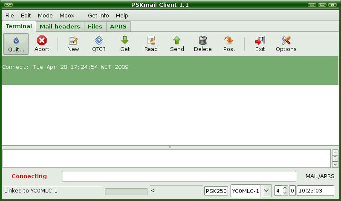Viewport: 341px width, 201px height.
Task: Abort the current connection
Action: pyautogui.click(x=42, y=40)
